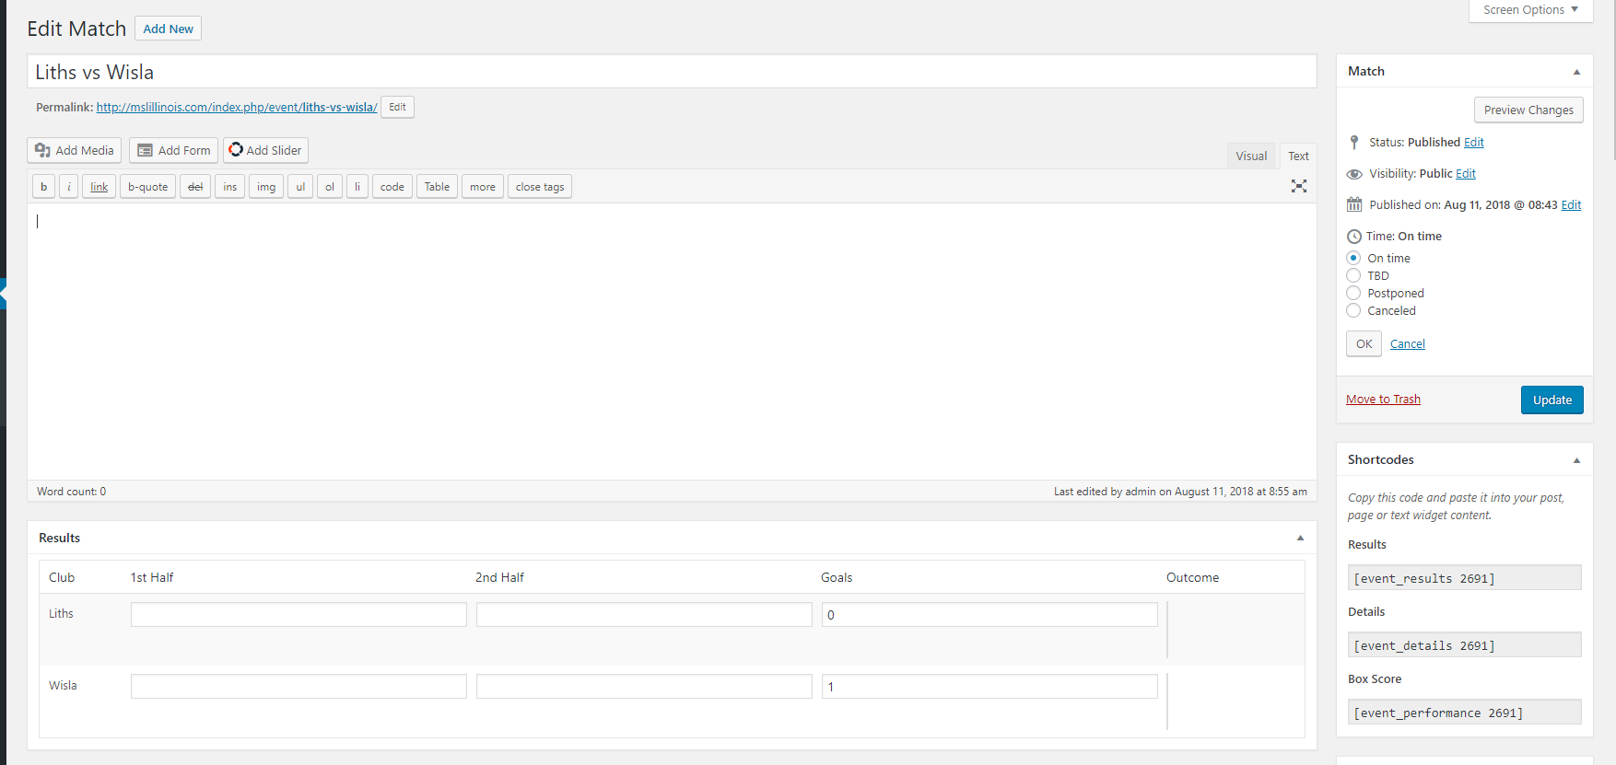Click the ins quicktag button
1616x765 pixels.
(x=230, y=187)
